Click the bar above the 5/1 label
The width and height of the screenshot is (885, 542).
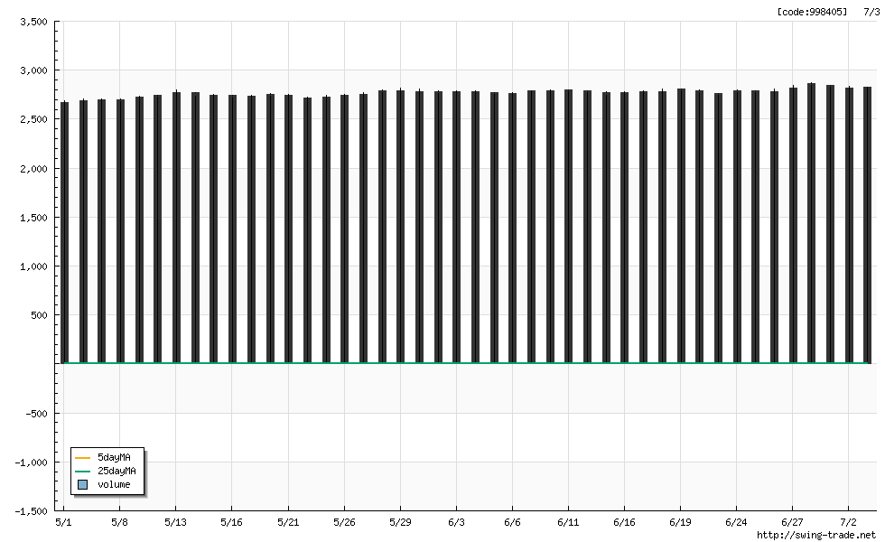(64, 233)
